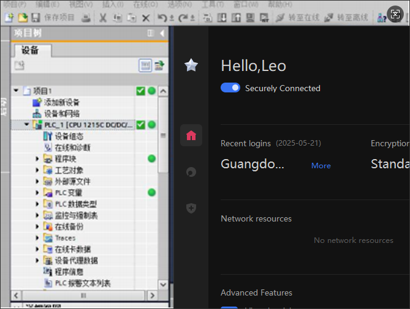Image resolution: width=410 pixels, height=309 pixels.
Task: Click the circular refresh sidebar icon
Action: pyautogui.click(x=191, y=172)
